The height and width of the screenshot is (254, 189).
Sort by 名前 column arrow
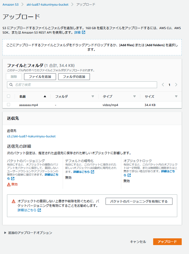(45, 97)
